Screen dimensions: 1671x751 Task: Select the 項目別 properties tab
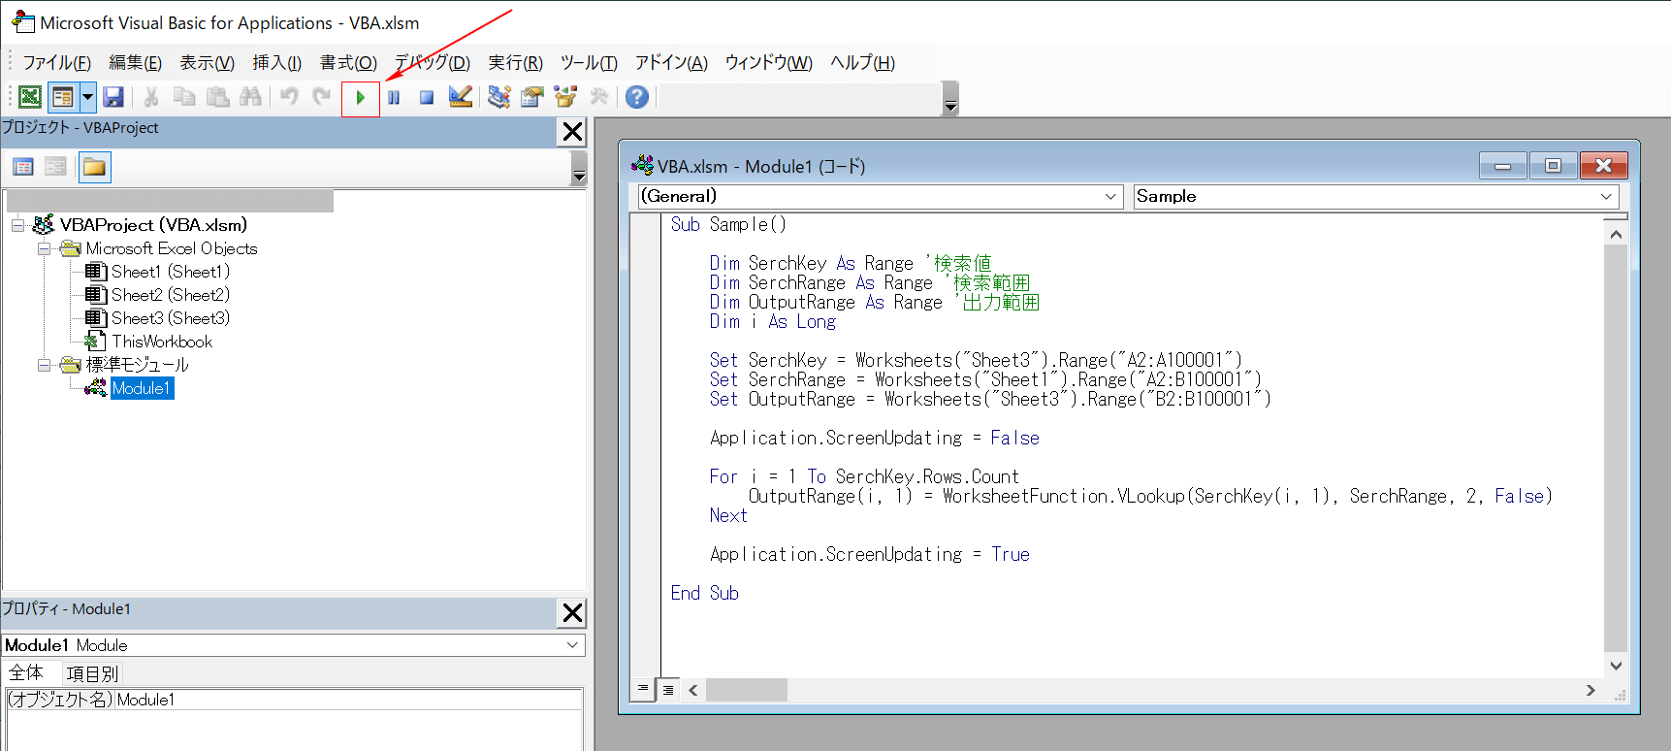tap(92, 673)
